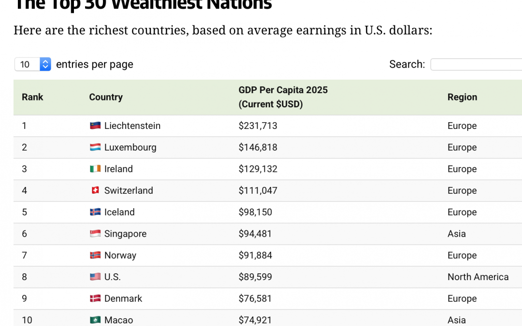Click the up arrow on entries selector
Viewport: 522px width, 326px height.
pyautogui.click(x=45, y=61)
